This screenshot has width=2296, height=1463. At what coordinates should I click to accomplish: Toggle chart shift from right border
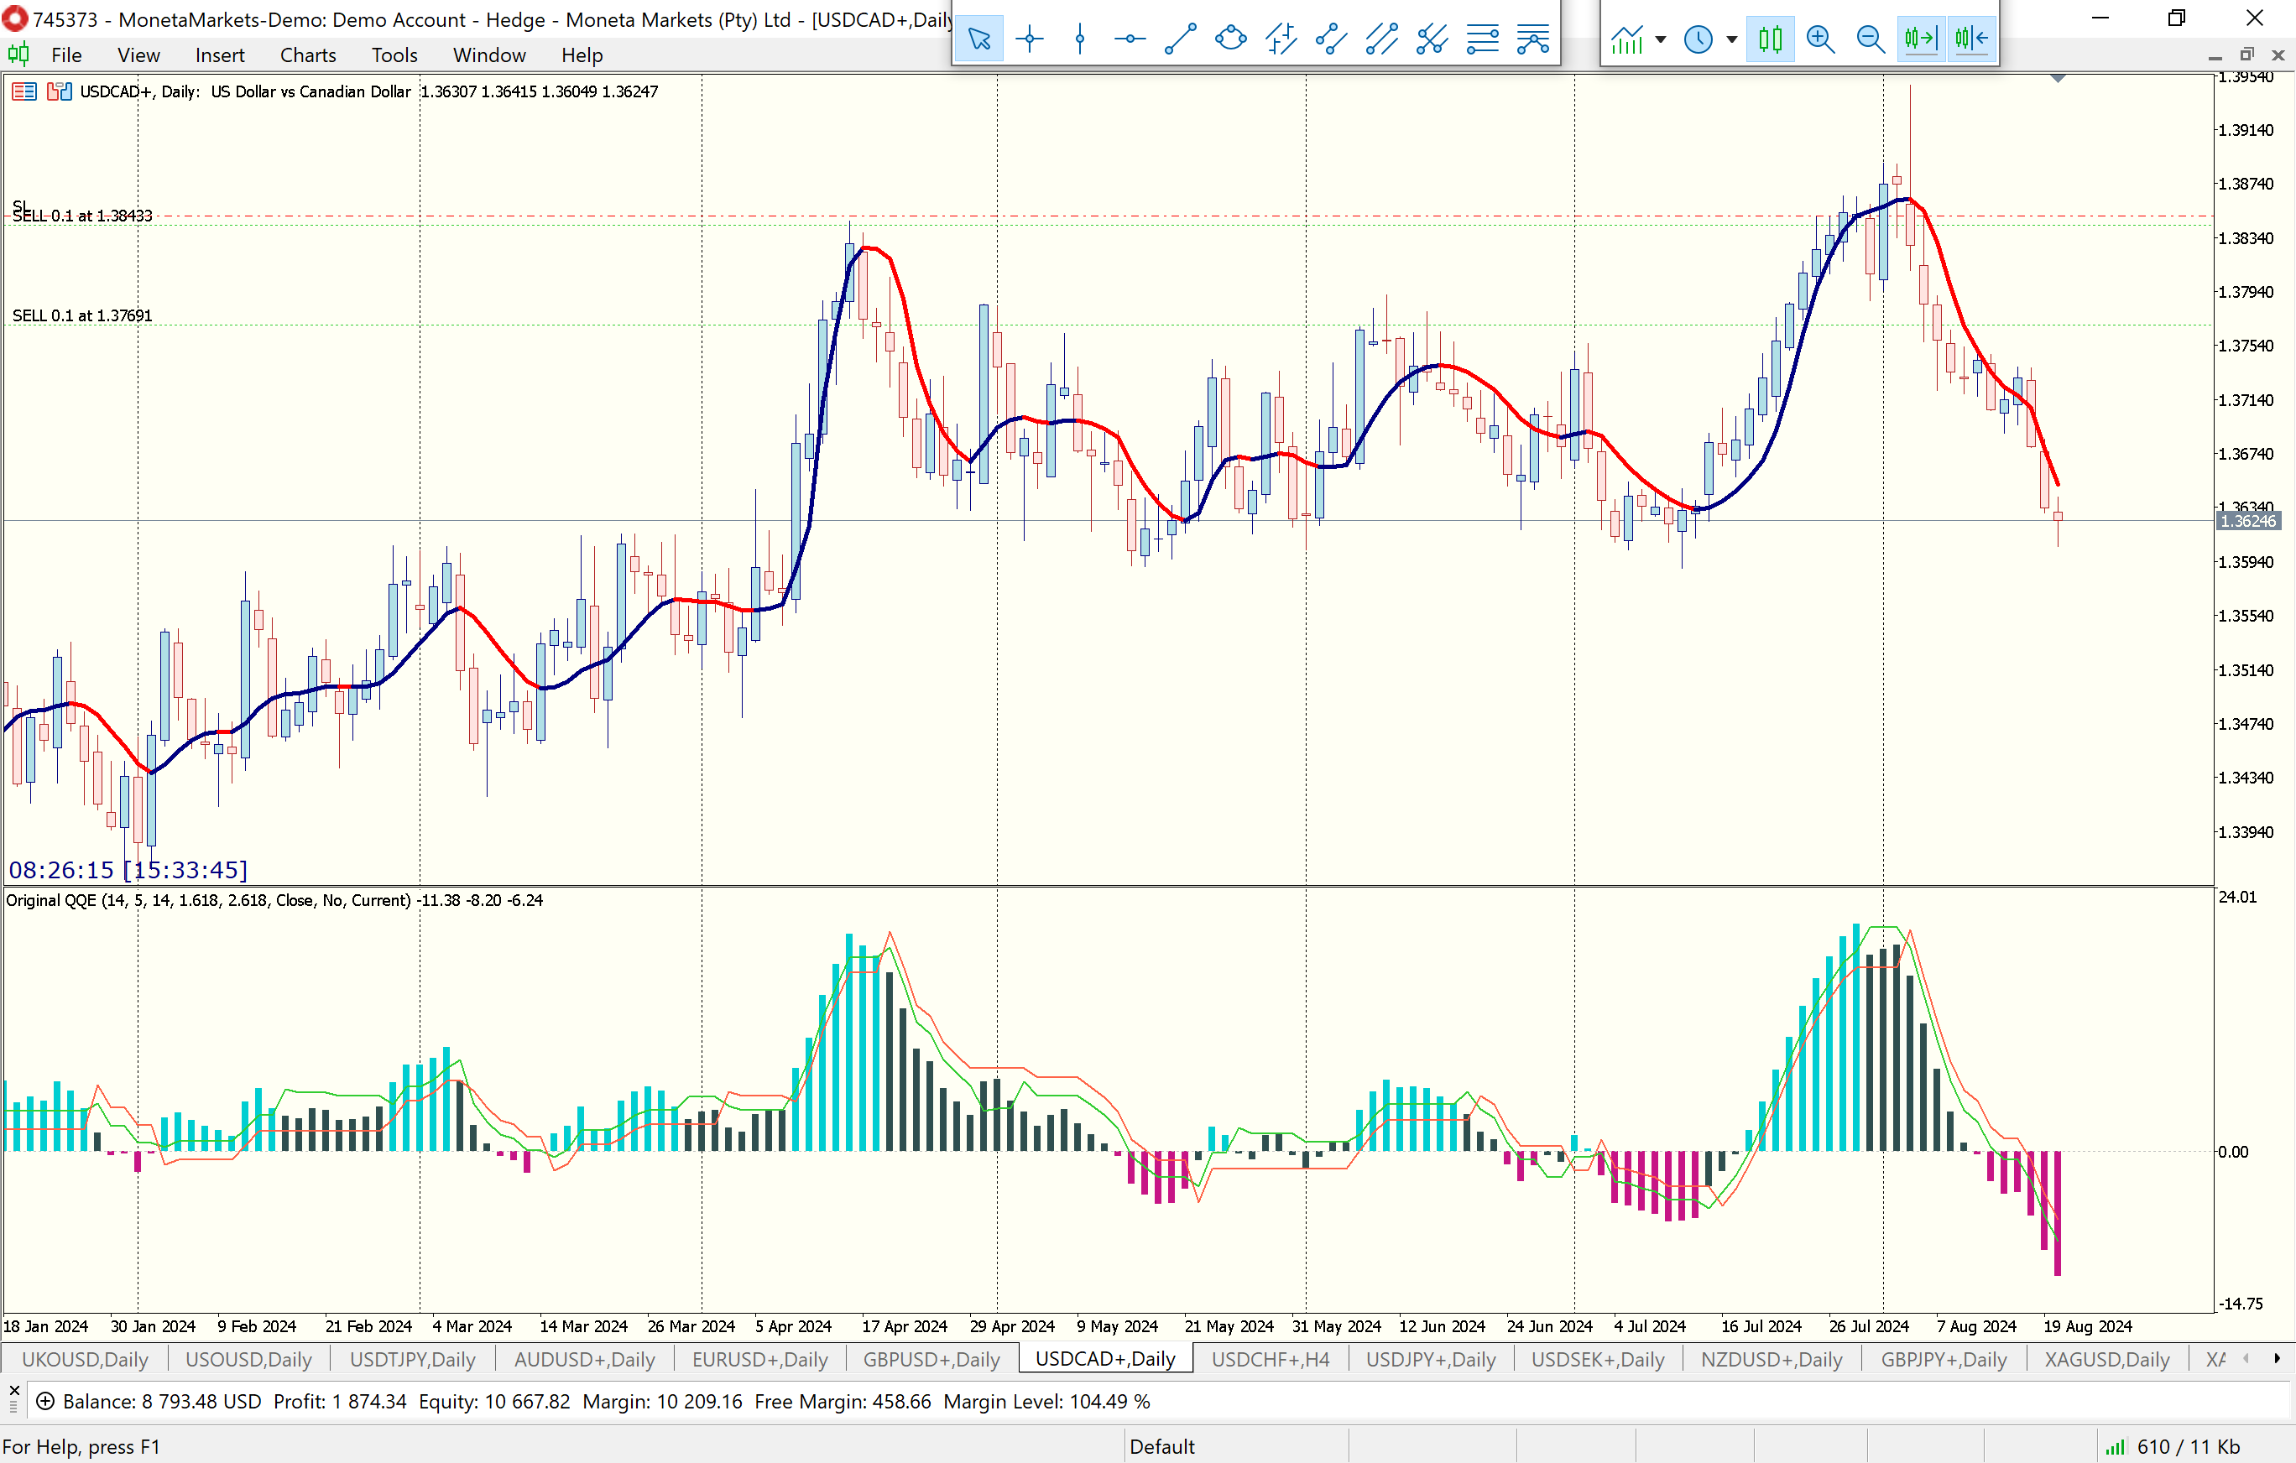point(1971,39)
